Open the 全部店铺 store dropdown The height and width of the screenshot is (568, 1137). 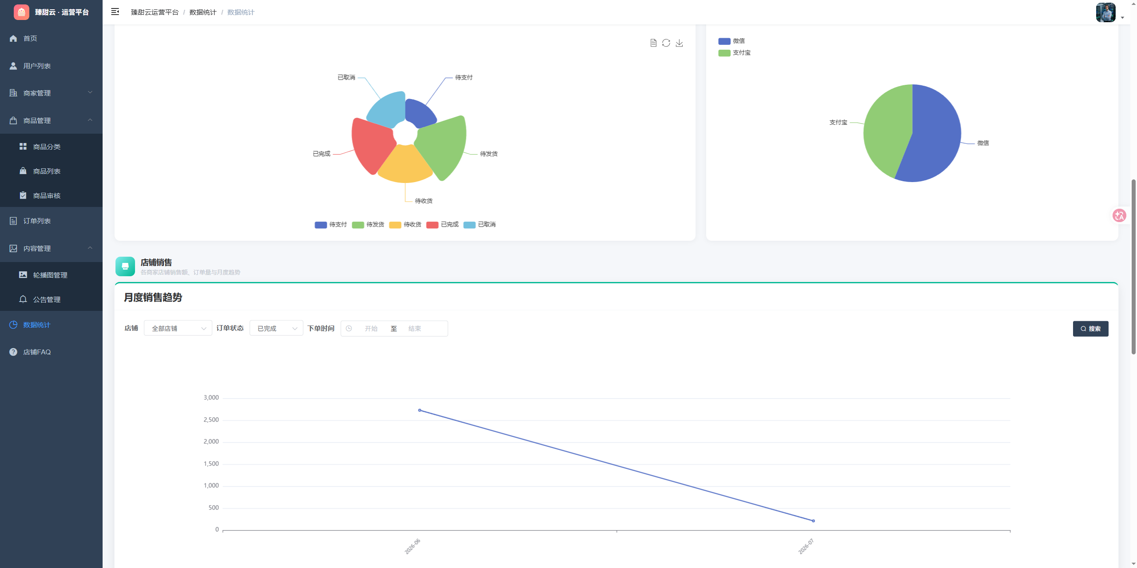178,329
